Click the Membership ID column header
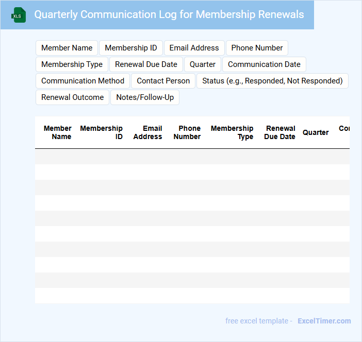Screen dimensions: 362x342 tap(102, 132)
